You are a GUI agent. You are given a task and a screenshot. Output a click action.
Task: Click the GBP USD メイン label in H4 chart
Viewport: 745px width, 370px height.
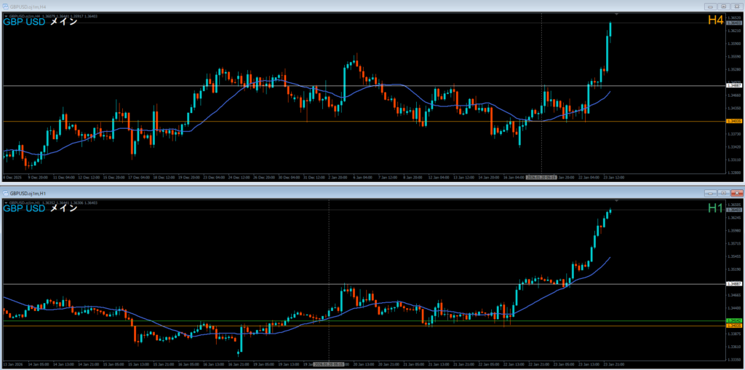(x=40, y=22)
